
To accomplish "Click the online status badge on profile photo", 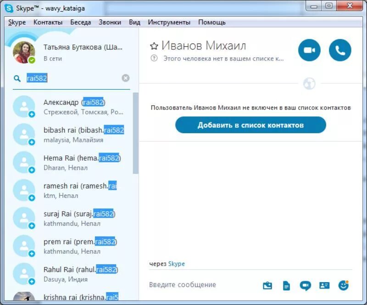I will coord(32,60).
